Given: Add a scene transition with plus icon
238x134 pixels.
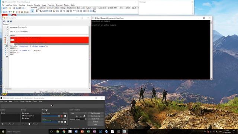Looking at the screenshot, I should pyautogui.click(x=77, y=116).
